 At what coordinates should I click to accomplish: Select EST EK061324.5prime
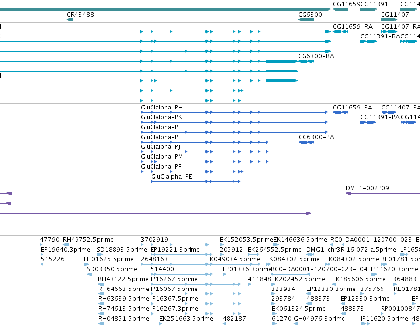click(x=274, y=314)
